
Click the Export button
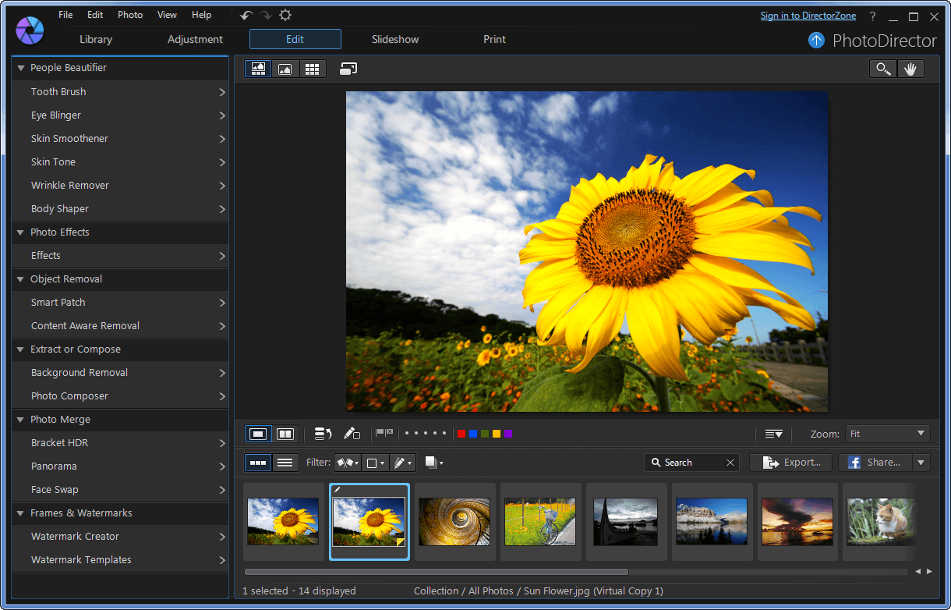pyautogui.click(x=790, y=463)
